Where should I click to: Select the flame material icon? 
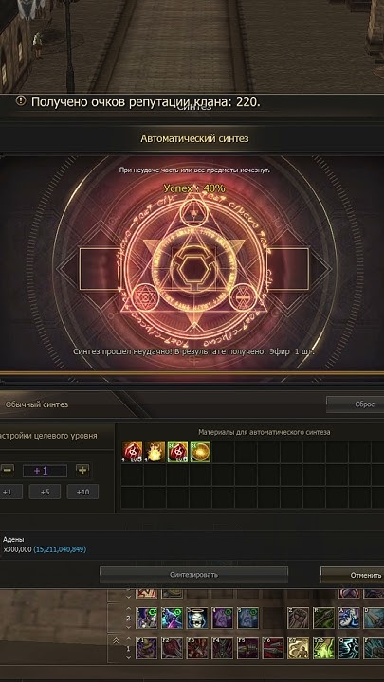[x=155, y=452]
